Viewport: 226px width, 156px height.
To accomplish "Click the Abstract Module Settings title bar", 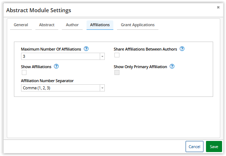I will tap(107, 10).
